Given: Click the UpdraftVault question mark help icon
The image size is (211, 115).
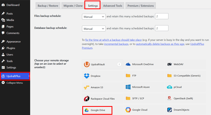Looking at the screenshot, I should point(119,64).
